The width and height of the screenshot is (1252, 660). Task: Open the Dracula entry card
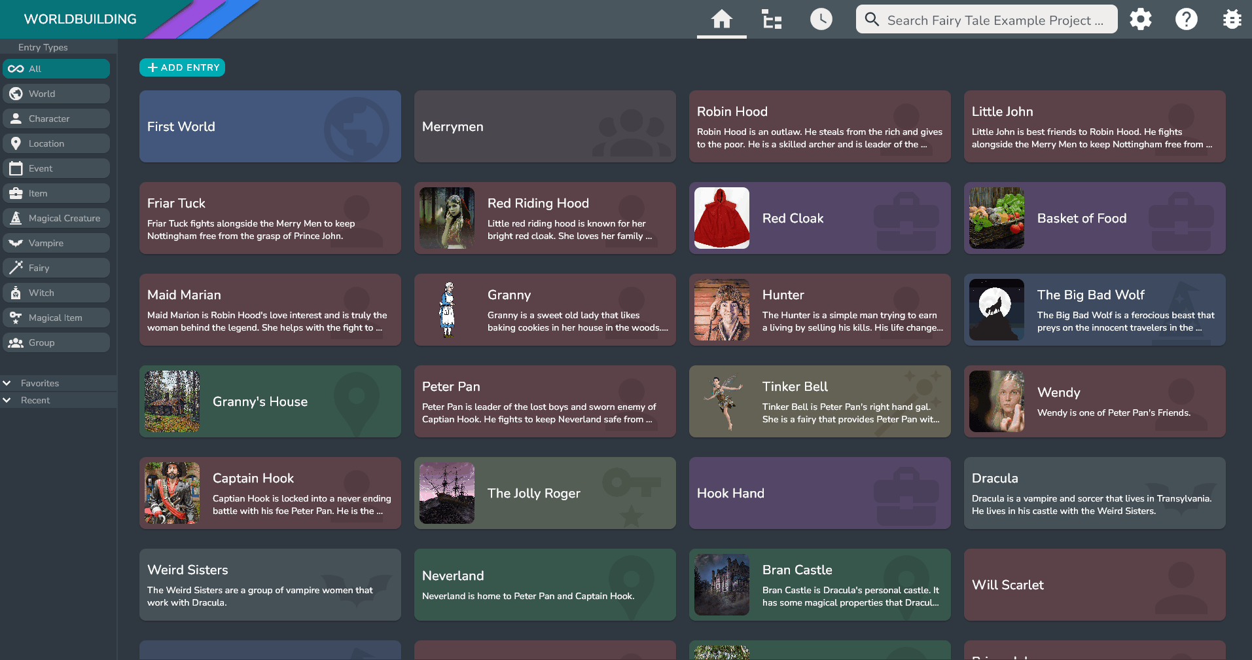1095,493
